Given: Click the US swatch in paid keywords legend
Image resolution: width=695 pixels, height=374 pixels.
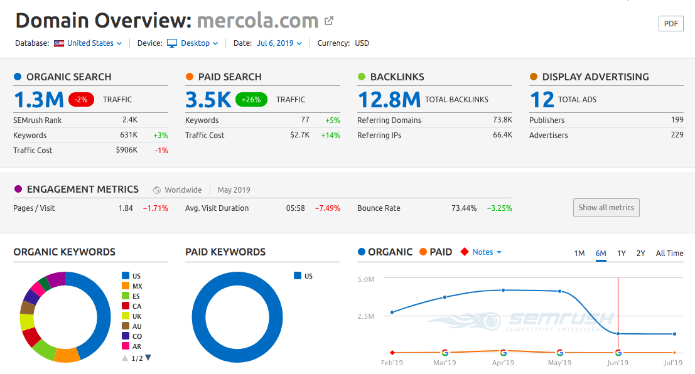Looking at the screenshot, I should coord(298,275).
